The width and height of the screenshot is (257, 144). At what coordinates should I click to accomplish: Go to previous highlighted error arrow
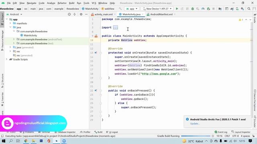(x=246, y=20)
